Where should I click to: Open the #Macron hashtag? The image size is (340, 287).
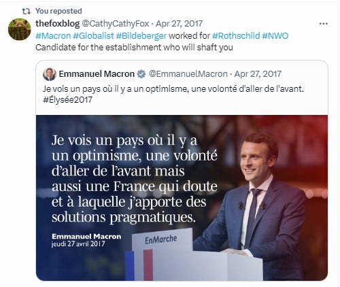tap(53, 36)
